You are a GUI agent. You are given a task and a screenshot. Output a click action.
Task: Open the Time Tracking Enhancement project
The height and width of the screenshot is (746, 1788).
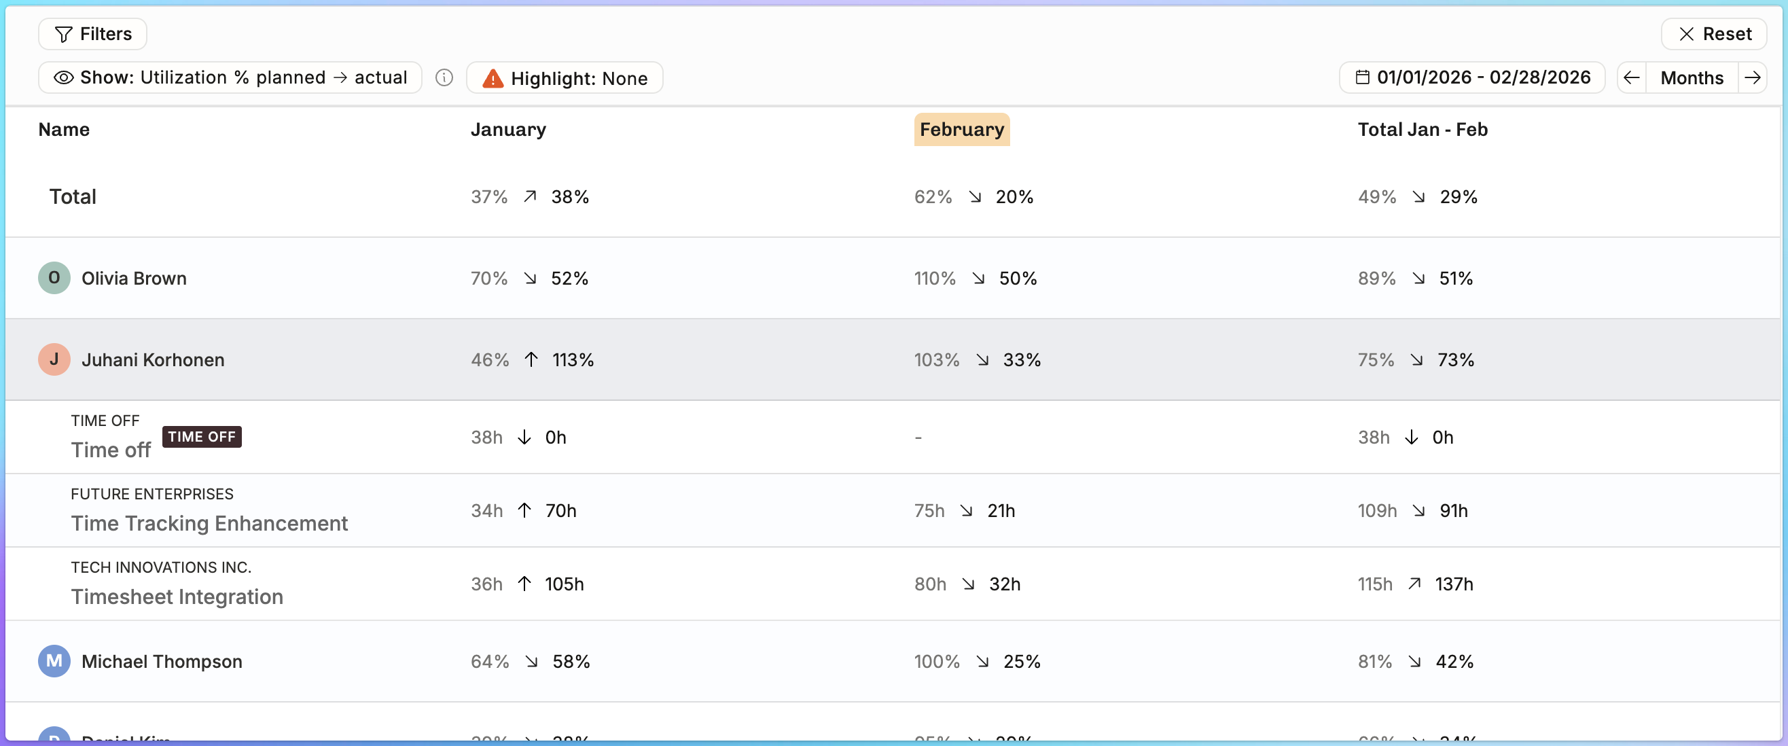click(209, 523)
